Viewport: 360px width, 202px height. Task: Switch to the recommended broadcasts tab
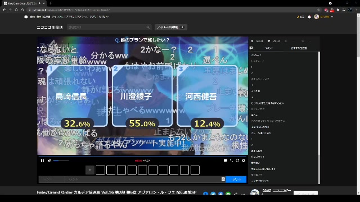tap(299, 48)
